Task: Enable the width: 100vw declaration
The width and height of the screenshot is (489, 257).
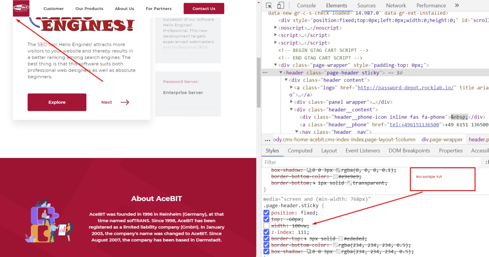Action: [266, 226]
